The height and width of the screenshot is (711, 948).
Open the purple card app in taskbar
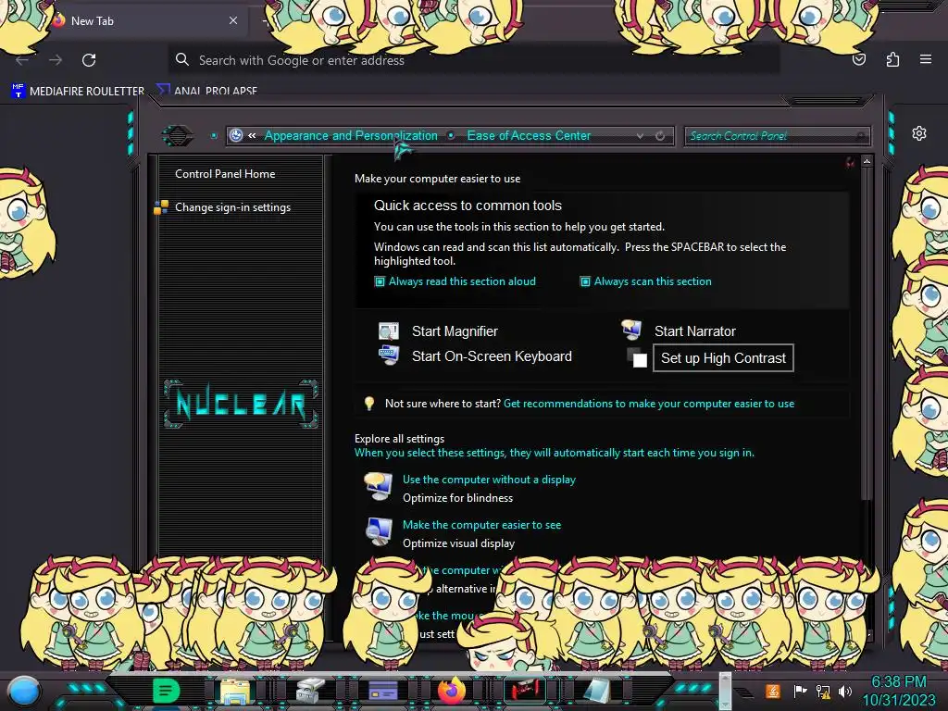click(382, 691)
